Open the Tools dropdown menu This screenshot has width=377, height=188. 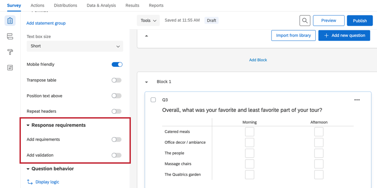(149, 21)
